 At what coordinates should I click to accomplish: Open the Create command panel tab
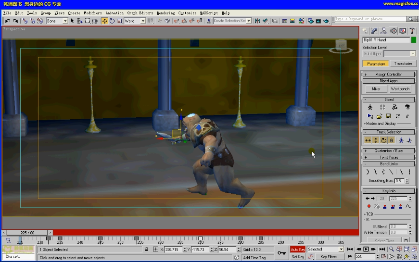(365, 31)
